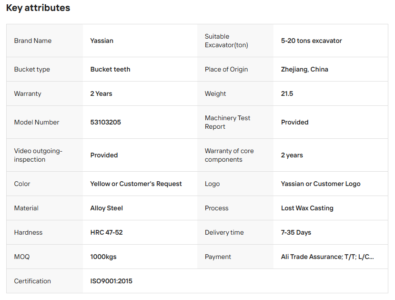Viewport: 395px width, 300px height.
Task: Expand the truncated Payment value text
Action: pos(327,257)
